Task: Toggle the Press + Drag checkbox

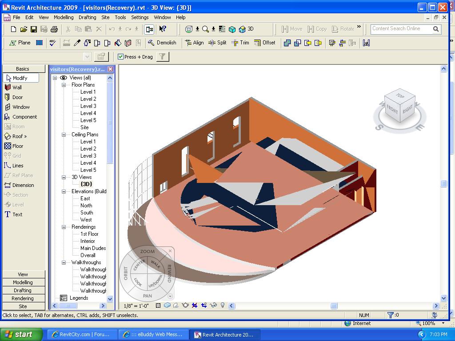Action: (x=120, y=57)
